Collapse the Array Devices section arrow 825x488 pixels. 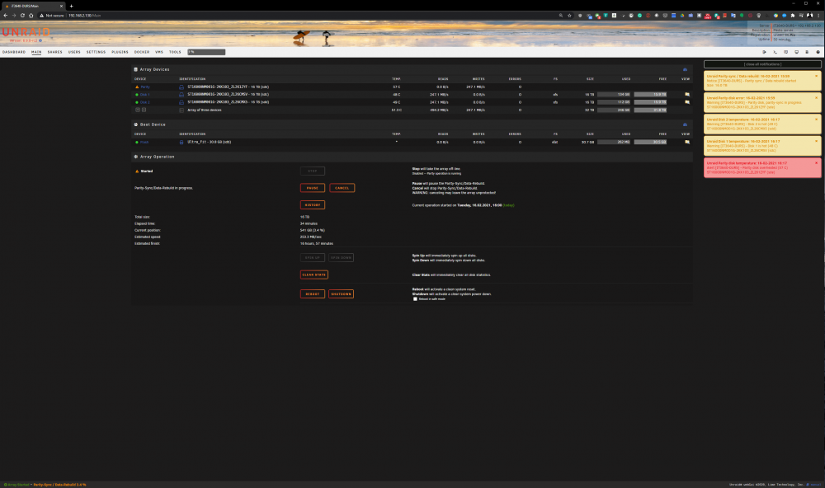(685, 69)
